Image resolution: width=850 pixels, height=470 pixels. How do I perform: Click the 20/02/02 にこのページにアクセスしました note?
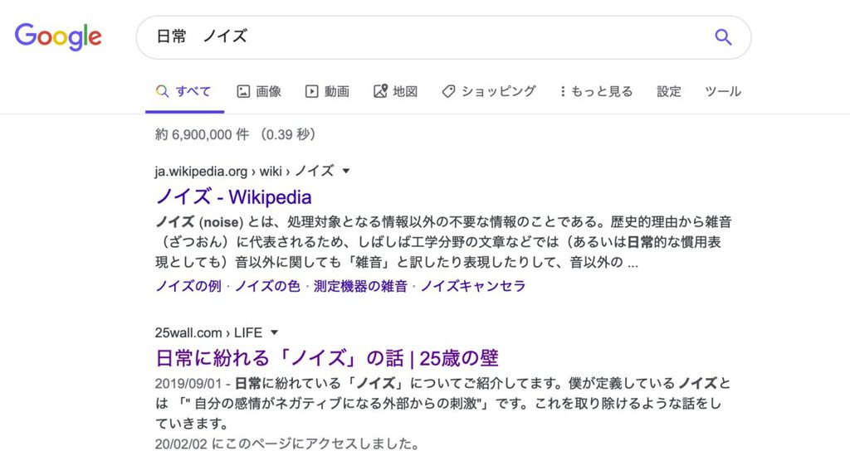[287, 444]
